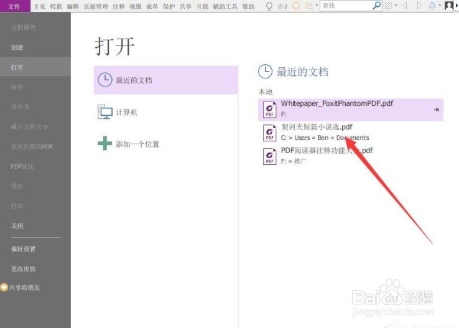Switch to the 编辑 ribbon tab
This screenshot has height=328, width=459.
(x=73, y=6)
